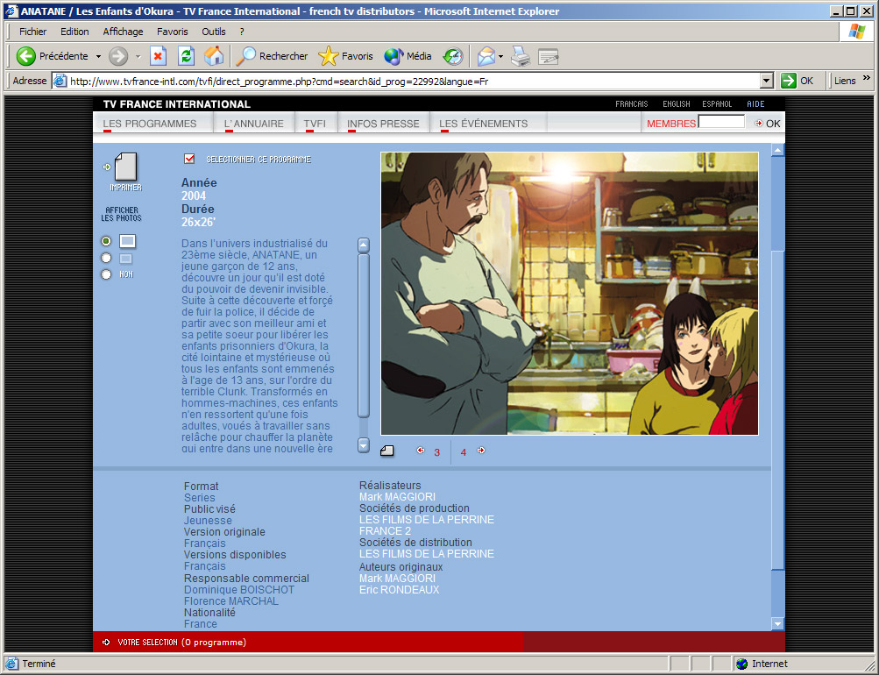
Task: Toggle Selectionner ce programme checkbox
Action: pyautogui.click(x=189, y=159)
